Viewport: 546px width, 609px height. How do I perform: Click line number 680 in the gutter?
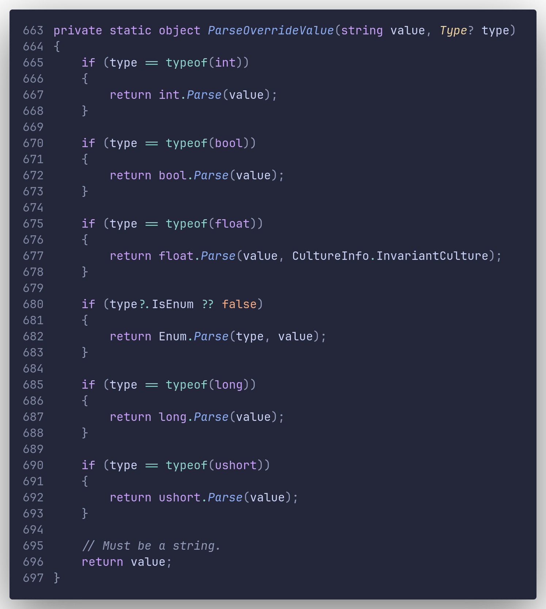[33, 304]
